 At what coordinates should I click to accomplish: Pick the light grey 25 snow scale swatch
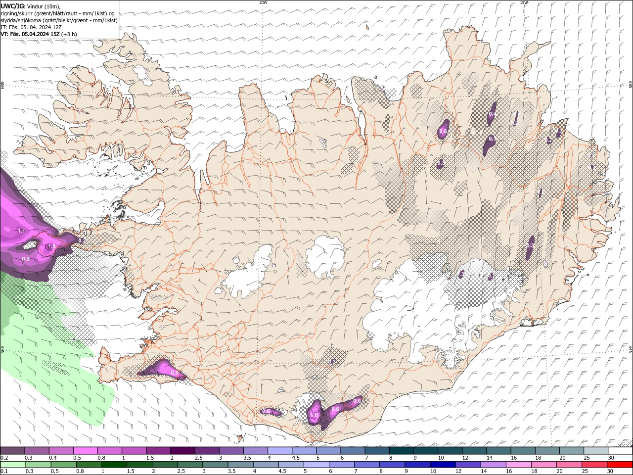[596, 451]
